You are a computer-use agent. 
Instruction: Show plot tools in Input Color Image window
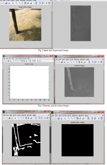(x=49, y=3)
